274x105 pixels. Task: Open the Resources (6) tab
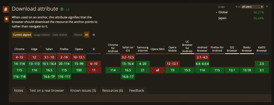click(x=113, y=90)
